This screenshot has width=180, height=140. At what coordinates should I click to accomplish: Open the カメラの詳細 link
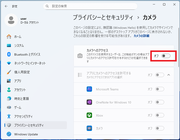(141, 36)
